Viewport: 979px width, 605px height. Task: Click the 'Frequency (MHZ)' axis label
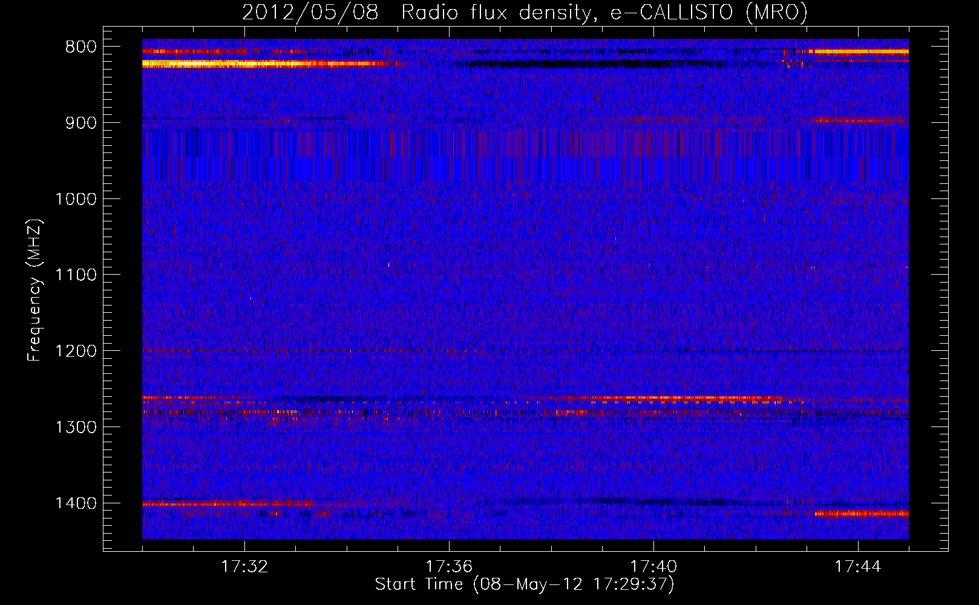coord(35,290)
